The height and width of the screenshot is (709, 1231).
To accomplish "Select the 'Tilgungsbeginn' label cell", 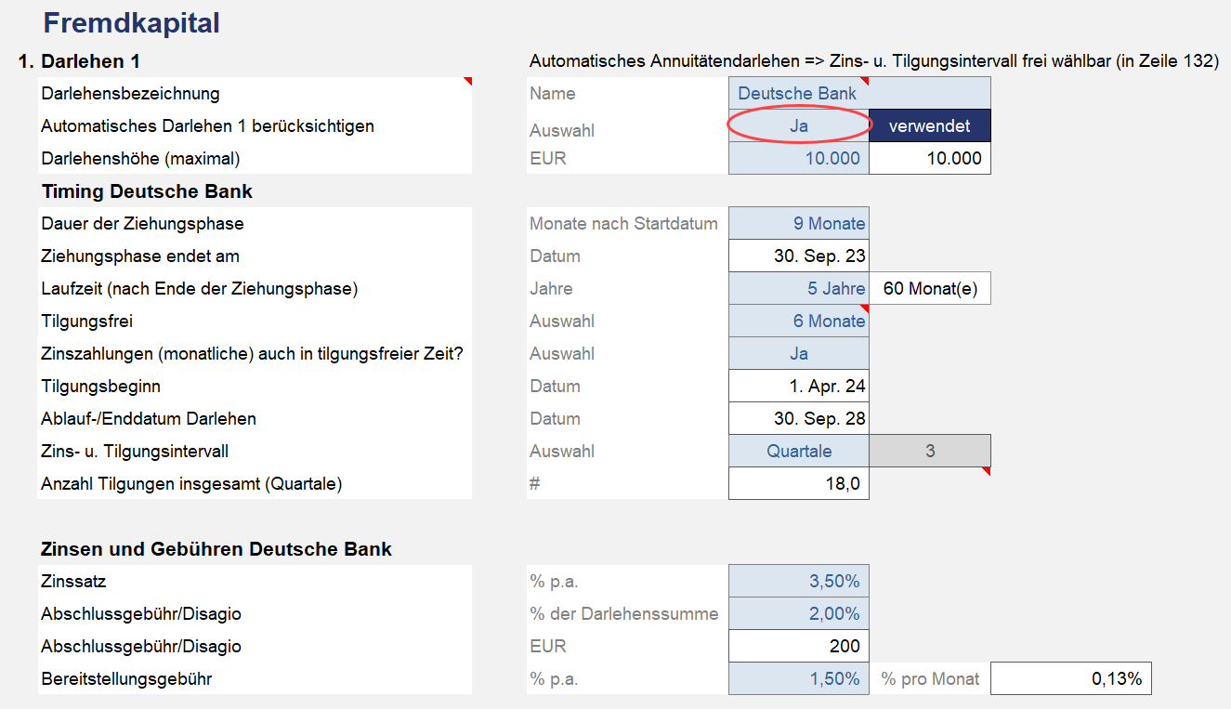I will point(255,386).
